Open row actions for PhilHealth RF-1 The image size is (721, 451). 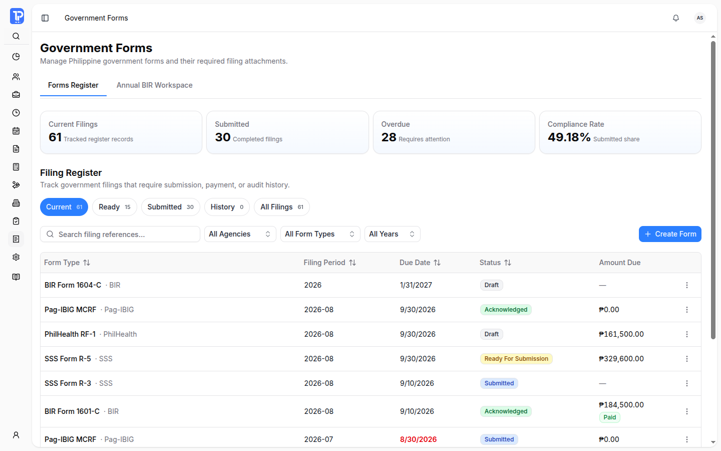click(x=687, y=334)
